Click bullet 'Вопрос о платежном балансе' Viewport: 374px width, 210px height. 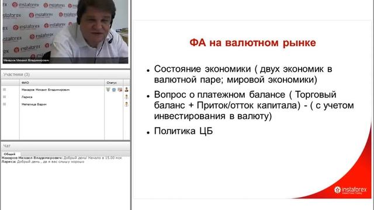click(254, 105)
